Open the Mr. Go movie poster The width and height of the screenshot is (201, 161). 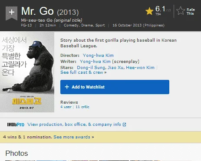27,72
